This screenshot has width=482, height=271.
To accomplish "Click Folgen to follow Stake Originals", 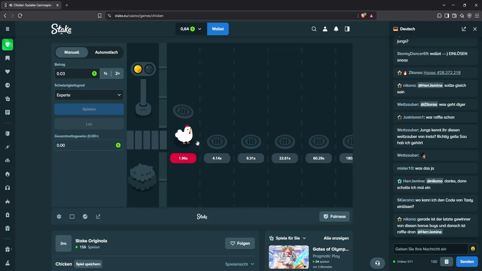I will 240,243.
